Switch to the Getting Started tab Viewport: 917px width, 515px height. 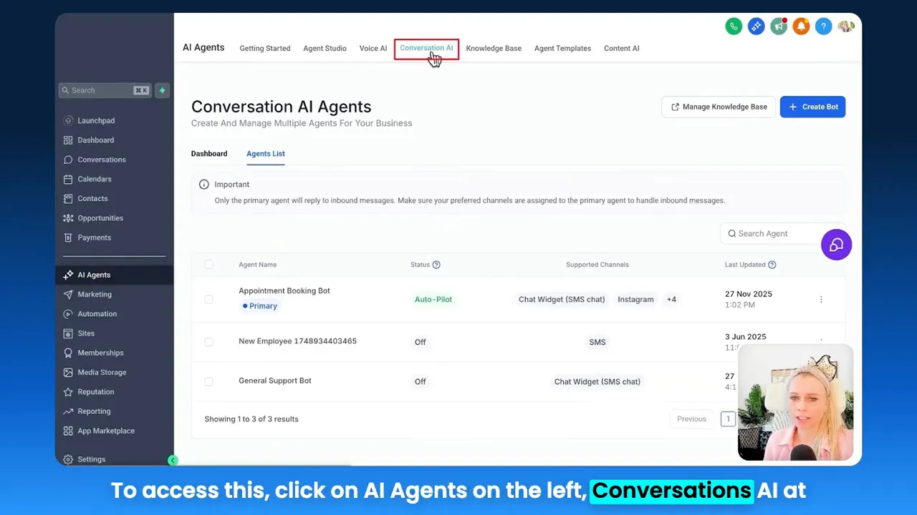click(265, 49)
